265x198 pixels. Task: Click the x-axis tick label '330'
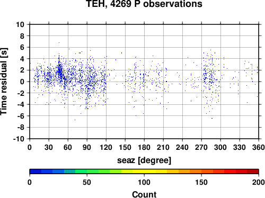click(x=240, y=147)
